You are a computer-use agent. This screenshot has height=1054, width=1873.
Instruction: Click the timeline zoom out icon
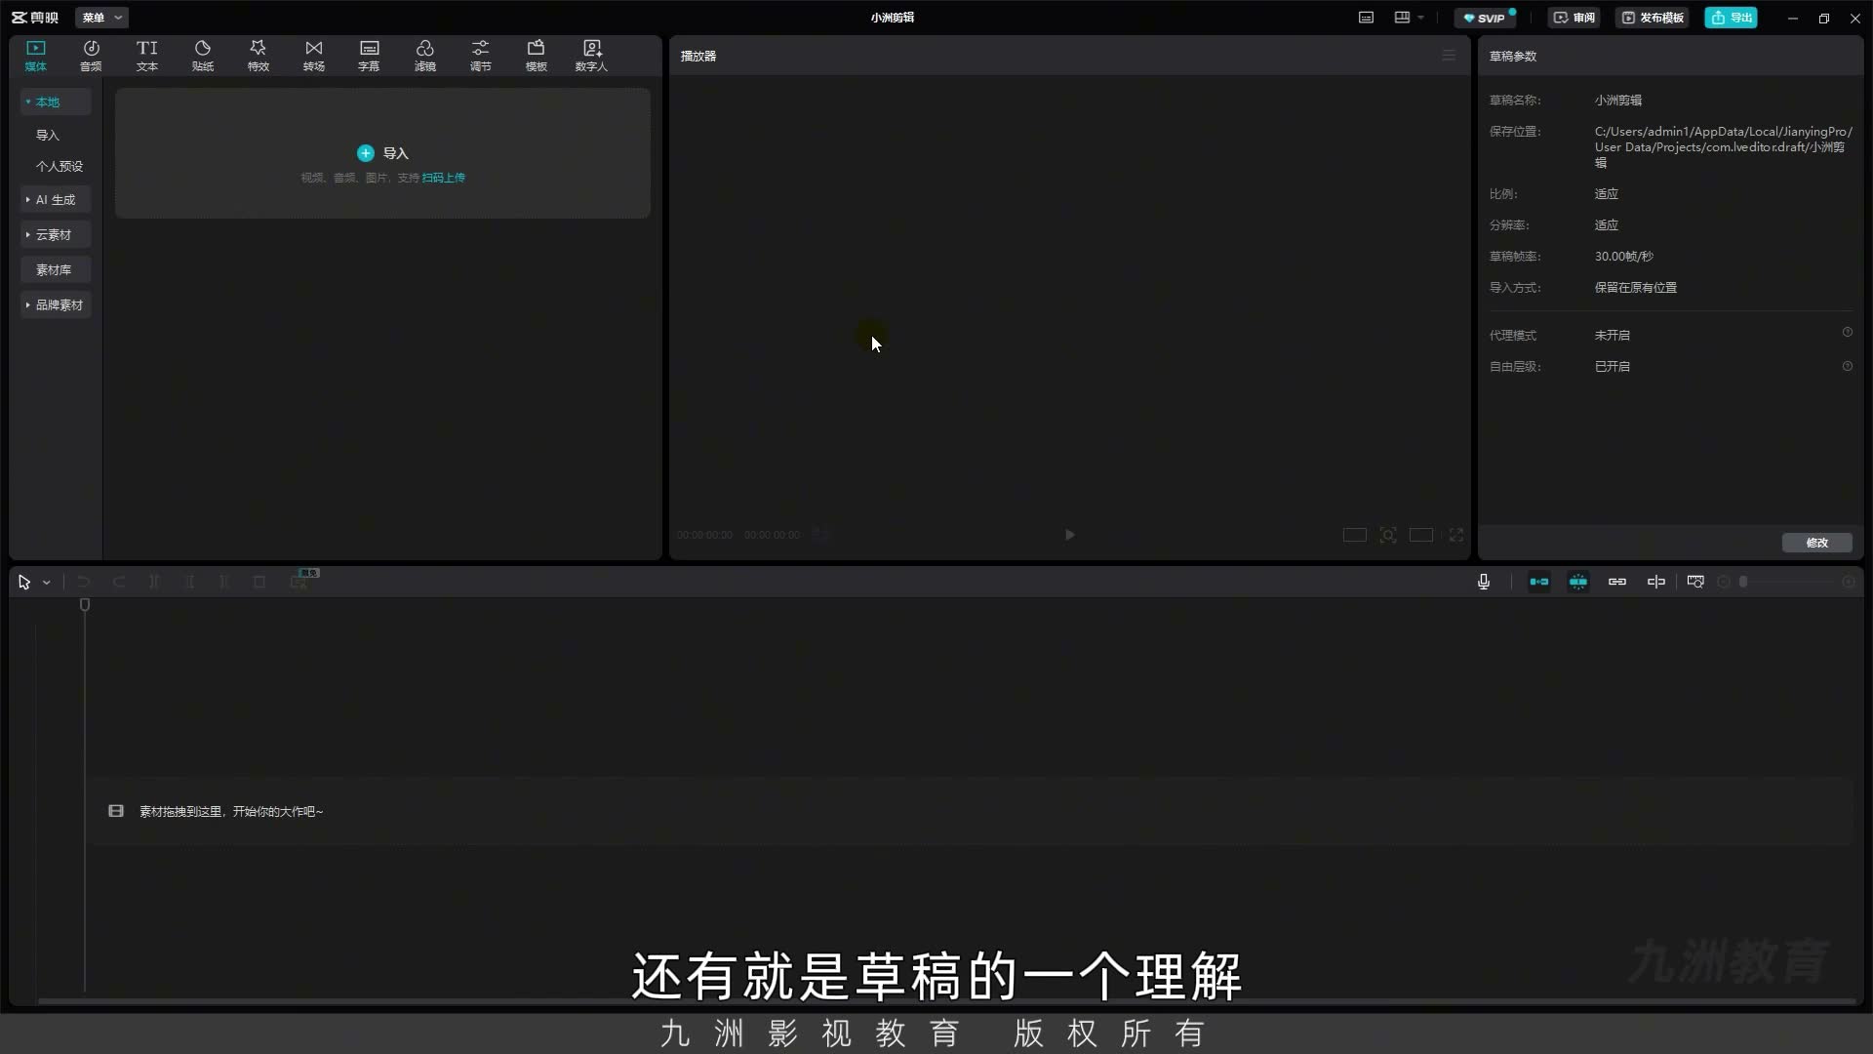pyautogui.click(x=1724, y=583)
